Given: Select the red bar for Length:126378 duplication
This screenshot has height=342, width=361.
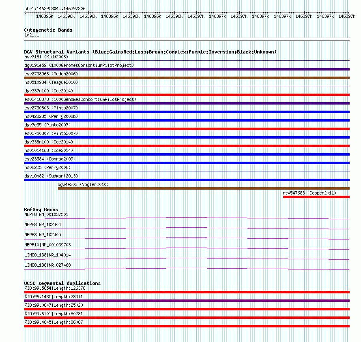Looking at the screenshot, I should (x=187, y=292).
